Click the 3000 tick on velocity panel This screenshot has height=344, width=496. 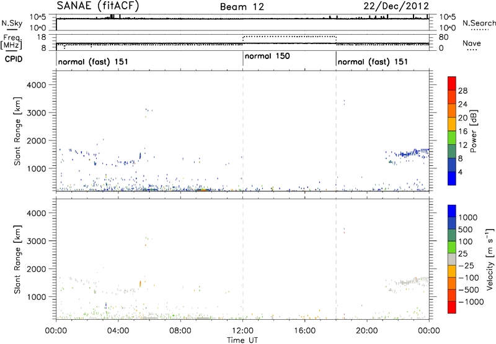coord(36,241)
